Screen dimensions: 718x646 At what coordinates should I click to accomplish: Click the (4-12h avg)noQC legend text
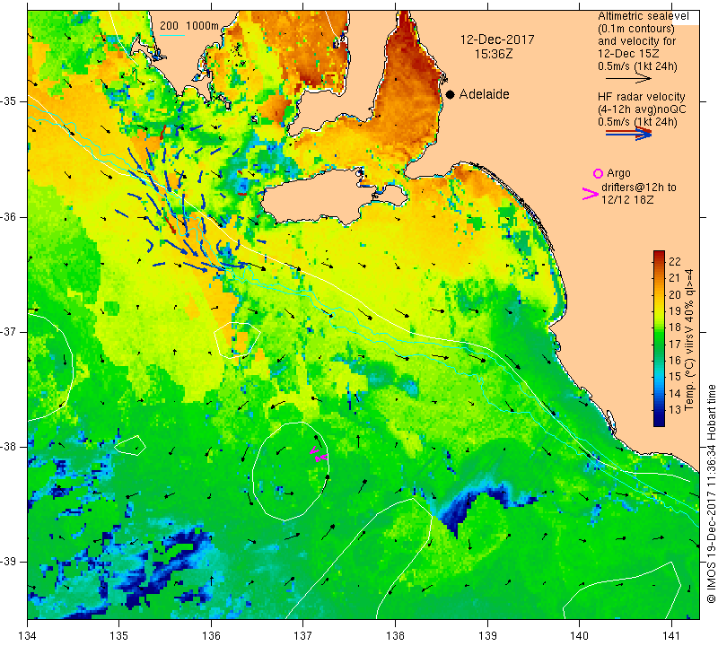pyautogui.click(x=642, y=109)
